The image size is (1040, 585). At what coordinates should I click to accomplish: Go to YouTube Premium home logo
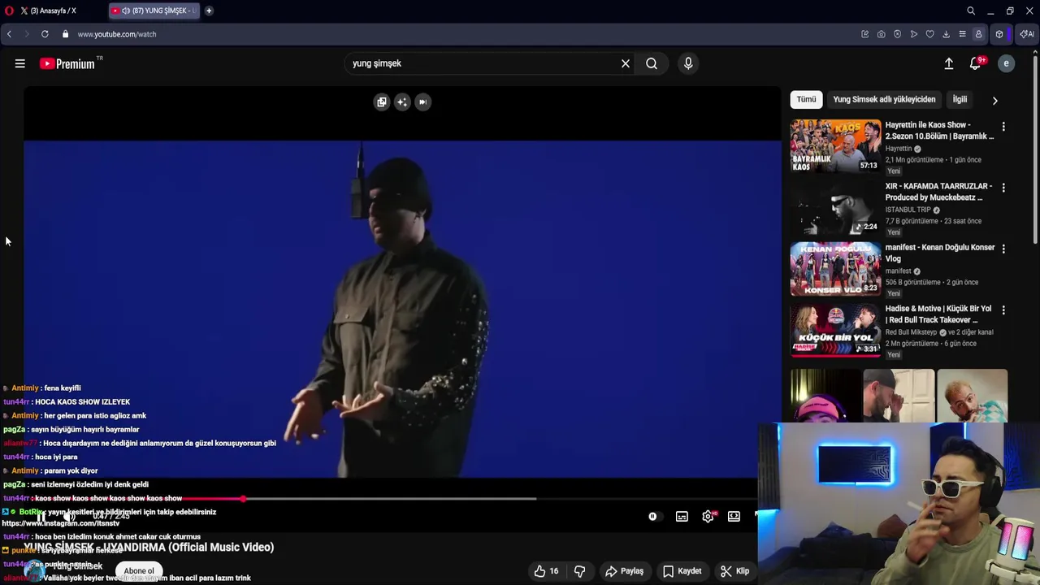(x=67, y=63)
